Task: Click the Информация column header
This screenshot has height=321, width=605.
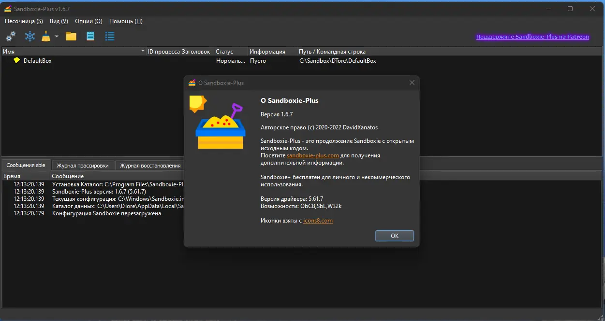Action: coord(273,51)
